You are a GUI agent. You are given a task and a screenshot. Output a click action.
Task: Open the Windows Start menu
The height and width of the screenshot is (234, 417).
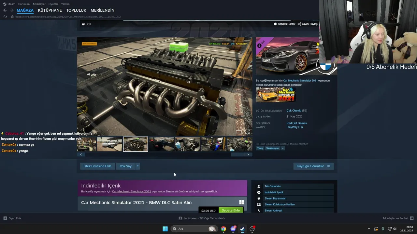pyautogui.click(x=165, y=229)
